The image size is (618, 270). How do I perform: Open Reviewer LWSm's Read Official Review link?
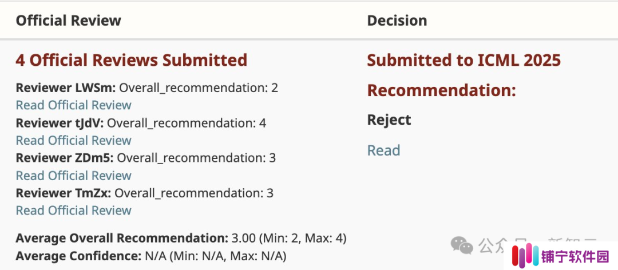pos(74,105)
